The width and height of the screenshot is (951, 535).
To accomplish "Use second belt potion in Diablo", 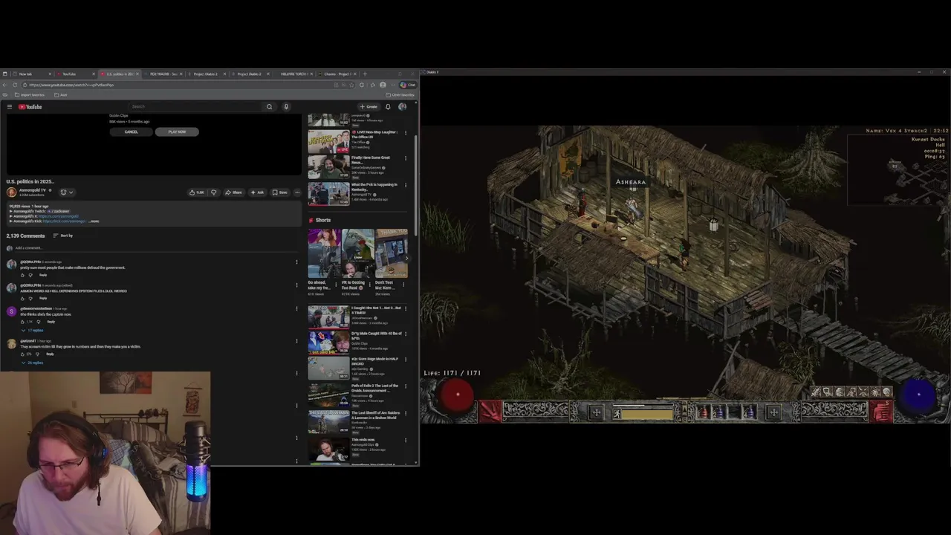I will 718,412.
